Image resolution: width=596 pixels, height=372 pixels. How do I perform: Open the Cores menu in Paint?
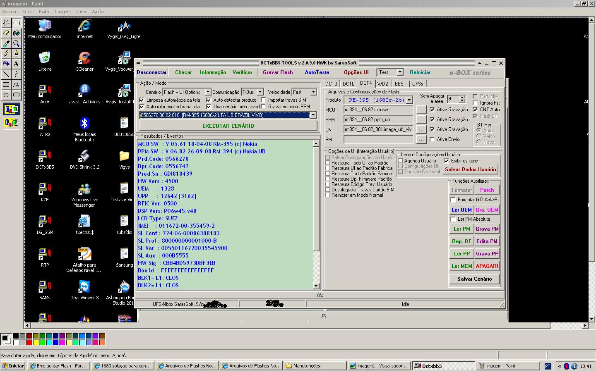point(81,12)
